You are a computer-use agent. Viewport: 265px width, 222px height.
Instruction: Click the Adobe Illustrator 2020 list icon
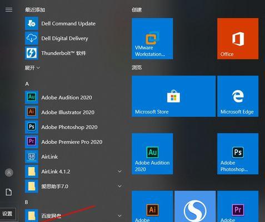[32, 112]
